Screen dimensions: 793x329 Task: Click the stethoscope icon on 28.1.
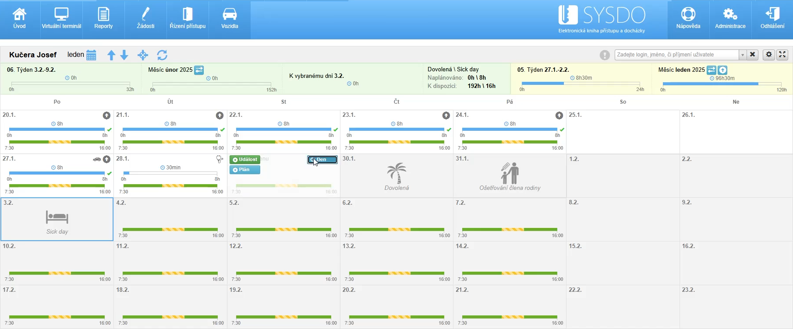pos(219,159)
